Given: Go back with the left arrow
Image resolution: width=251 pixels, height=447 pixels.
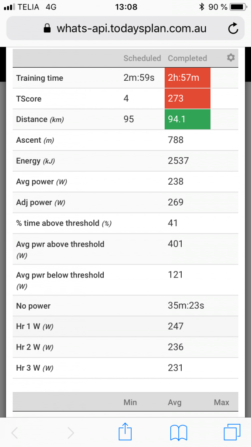Looking at the screenshot, I should tap(15, 433).
